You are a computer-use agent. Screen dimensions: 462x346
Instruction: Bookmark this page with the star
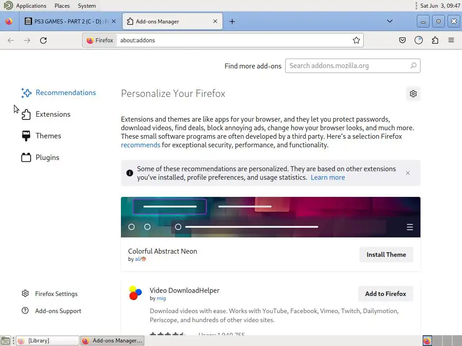click(356, 40)
